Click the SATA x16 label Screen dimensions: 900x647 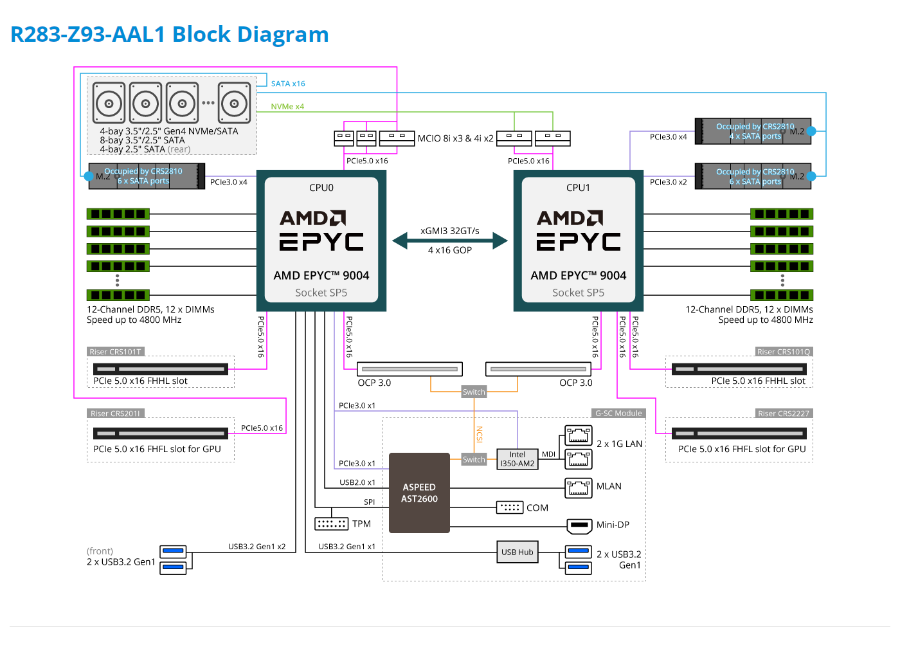click(x=288, y=84)
